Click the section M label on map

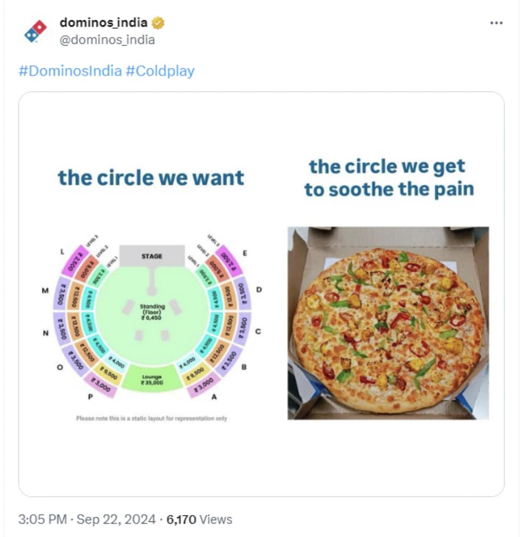(45, 291)
